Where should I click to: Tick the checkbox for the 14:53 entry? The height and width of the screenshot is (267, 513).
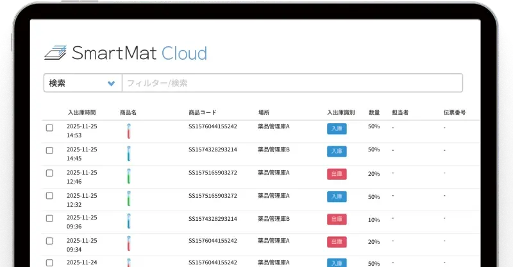49,128
